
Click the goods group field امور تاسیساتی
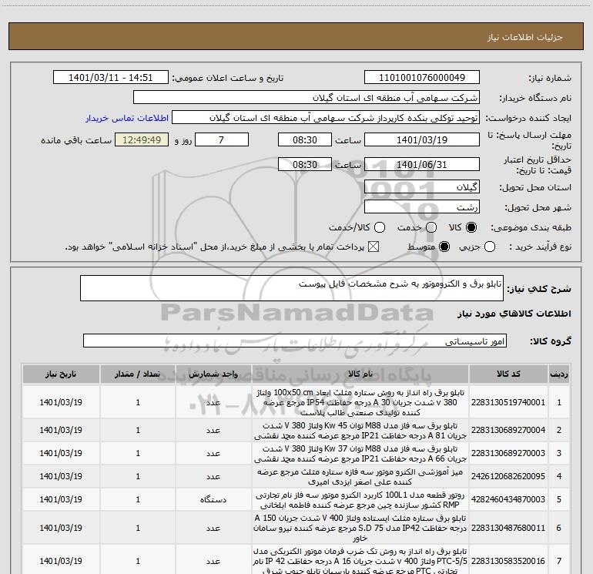295,341
